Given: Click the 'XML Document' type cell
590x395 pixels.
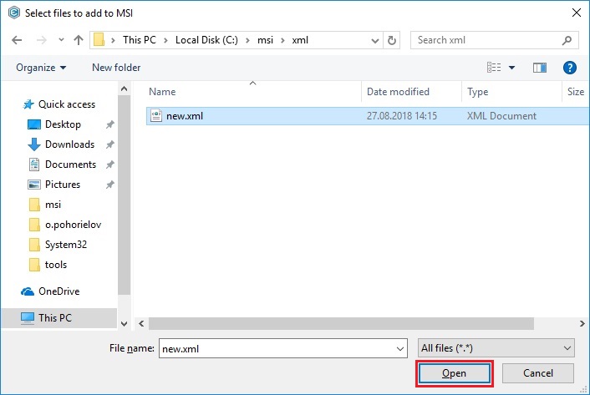Looking at the screenshot, I should [x=501, y=116].
